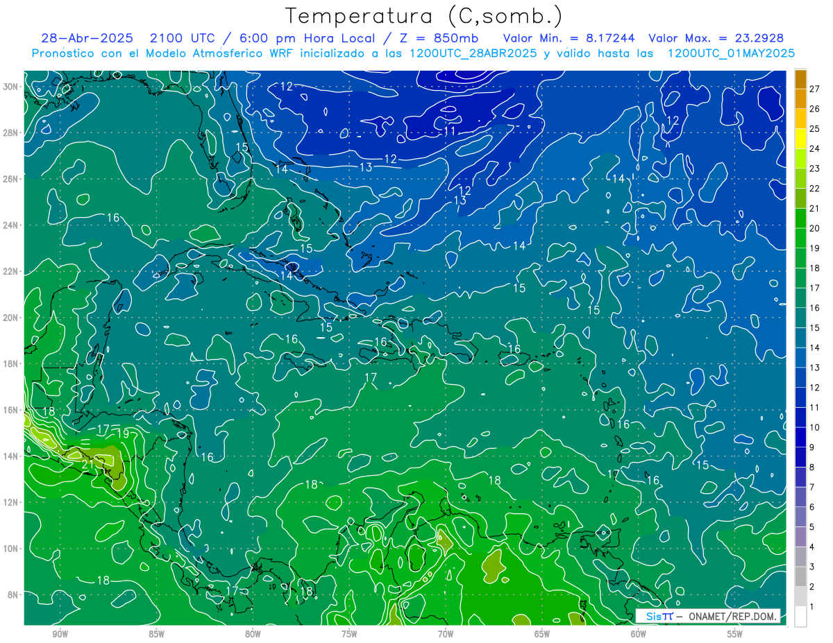
Task: Click the "22N" latitude label
Action: [x=12, y=271]
